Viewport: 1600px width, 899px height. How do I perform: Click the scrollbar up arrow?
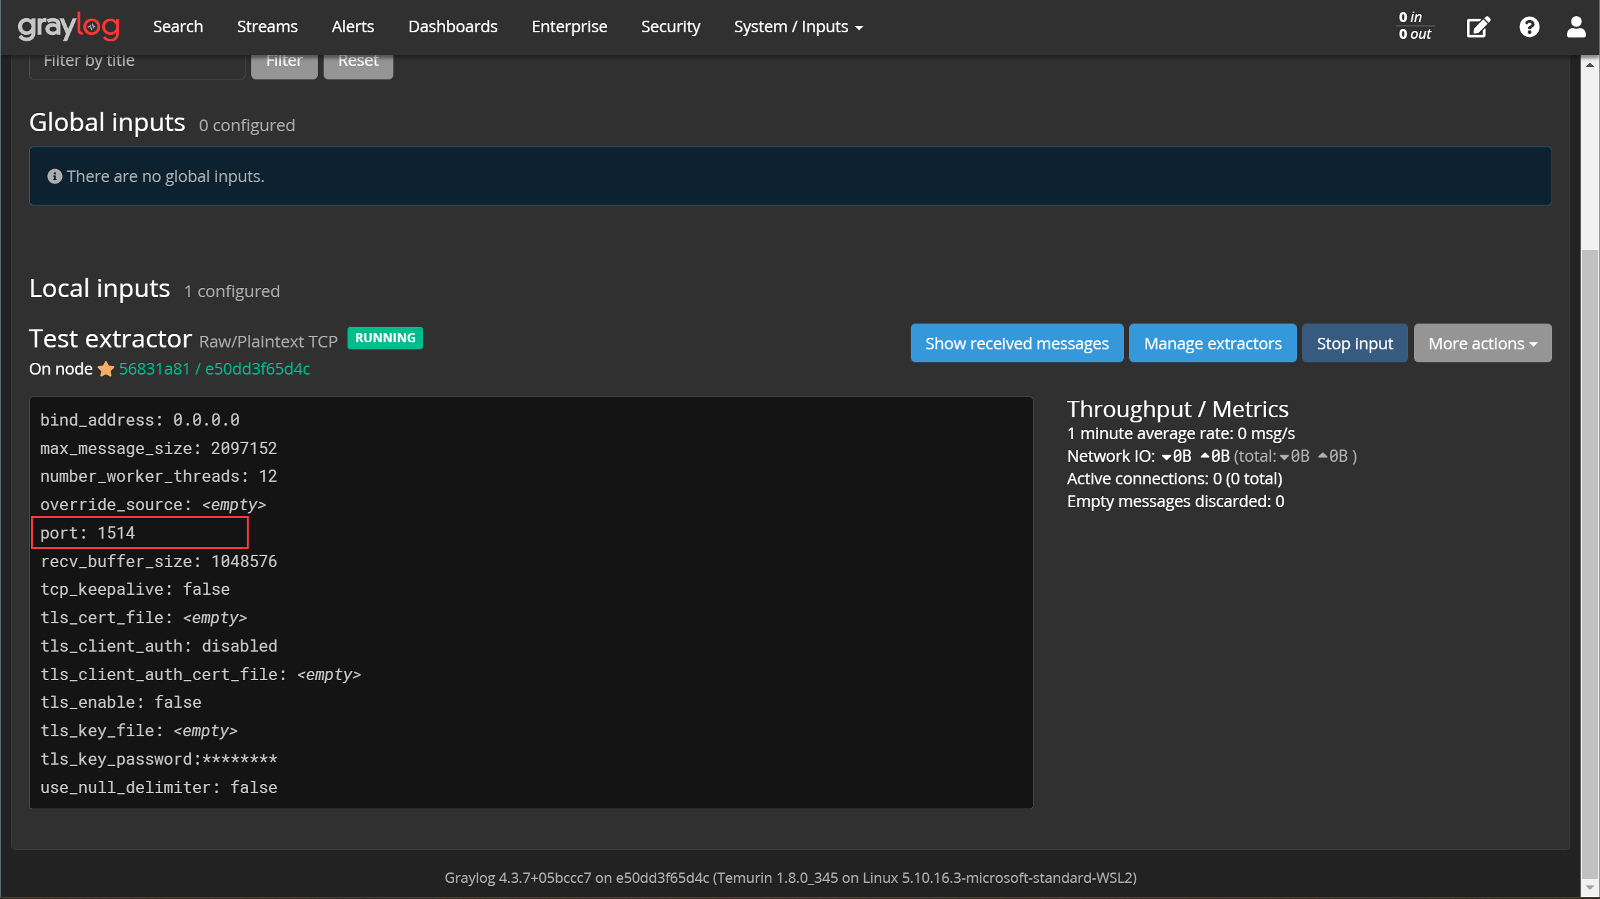(1590, 65)
